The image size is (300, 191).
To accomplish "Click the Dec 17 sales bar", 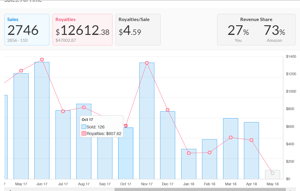I will 168,144.
